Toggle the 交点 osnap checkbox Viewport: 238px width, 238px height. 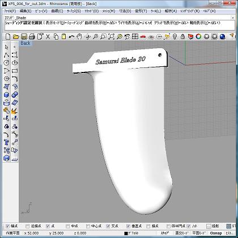[108, 226]
